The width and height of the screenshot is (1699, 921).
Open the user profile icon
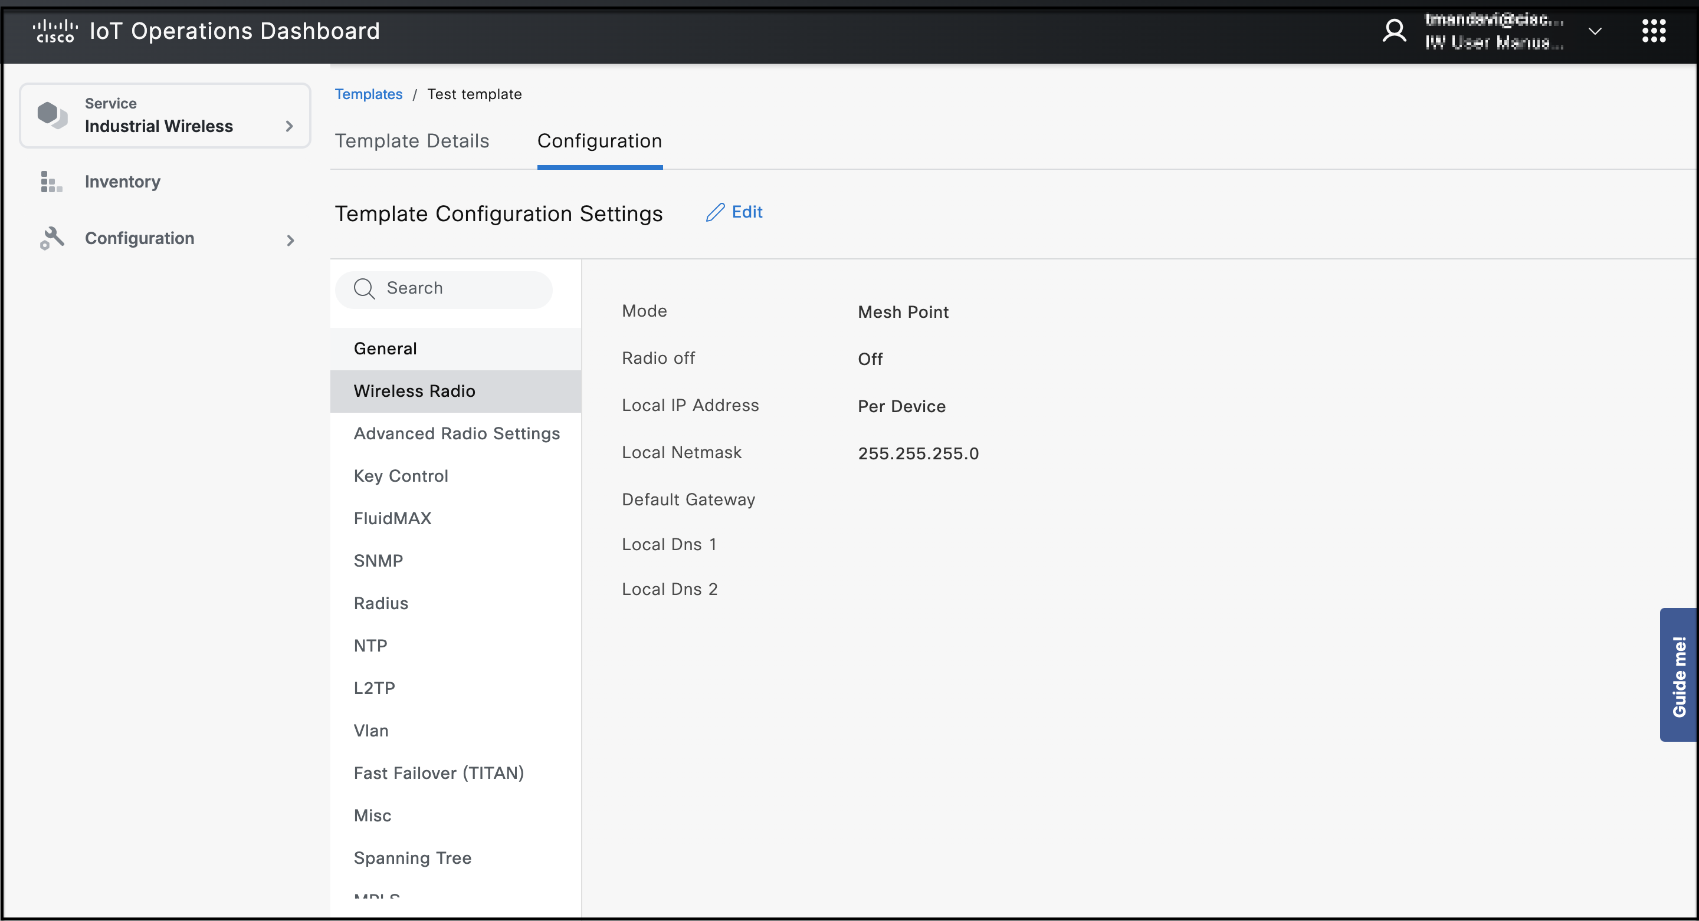click(1393, 31)
